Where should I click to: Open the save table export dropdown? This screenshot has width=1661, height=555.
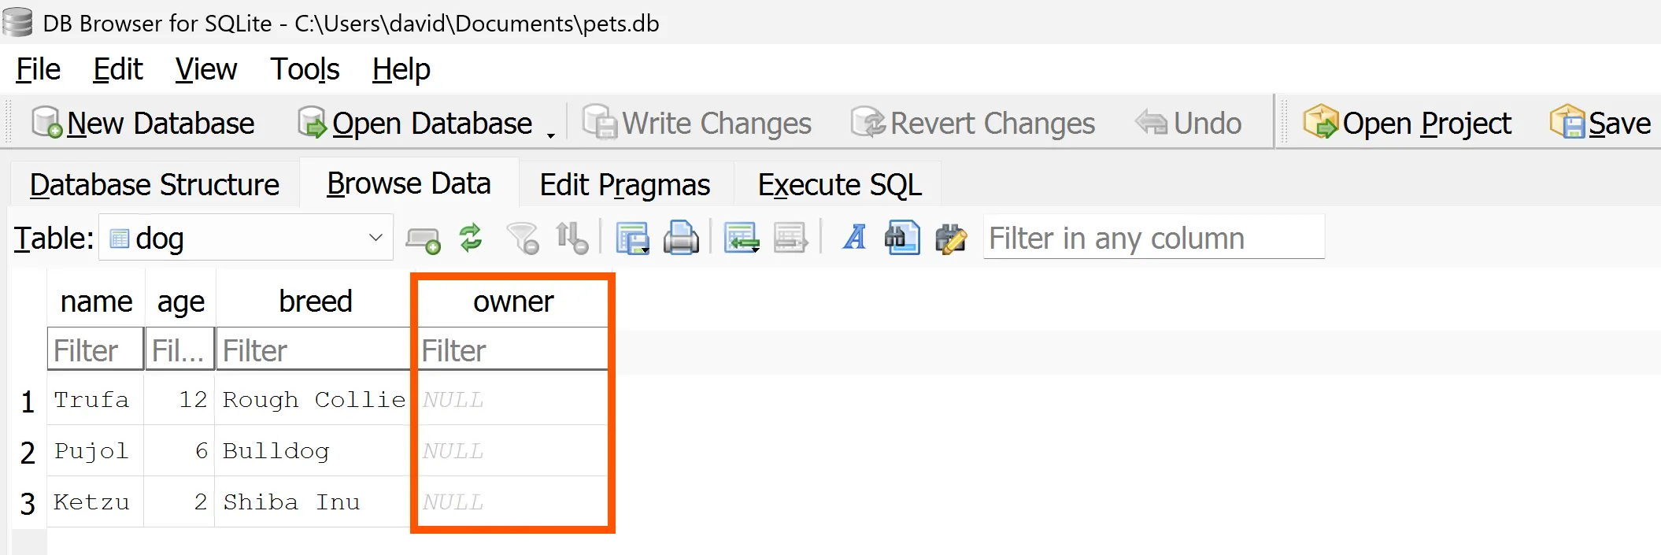tap(633, 238)
